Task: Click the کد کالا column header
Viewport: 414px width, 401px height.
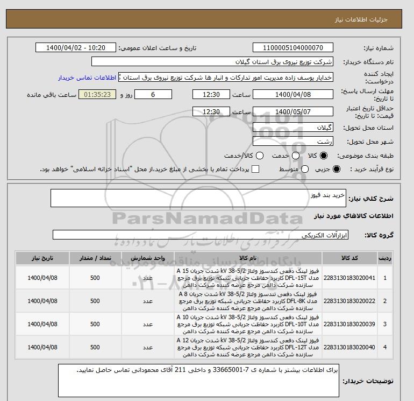Action: [x=349, y=258]
